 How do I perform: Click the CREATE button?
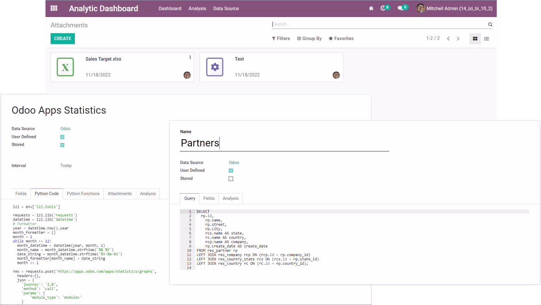63,39
